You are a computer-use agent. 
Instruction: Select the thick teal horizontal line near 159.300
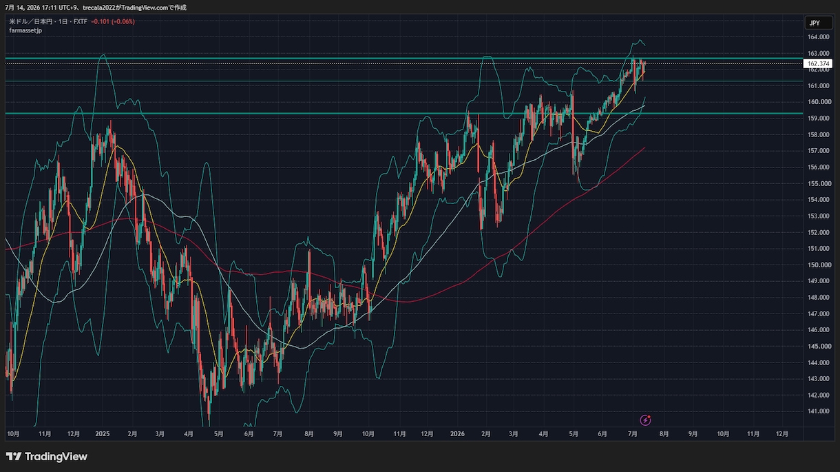coord(404,113)
